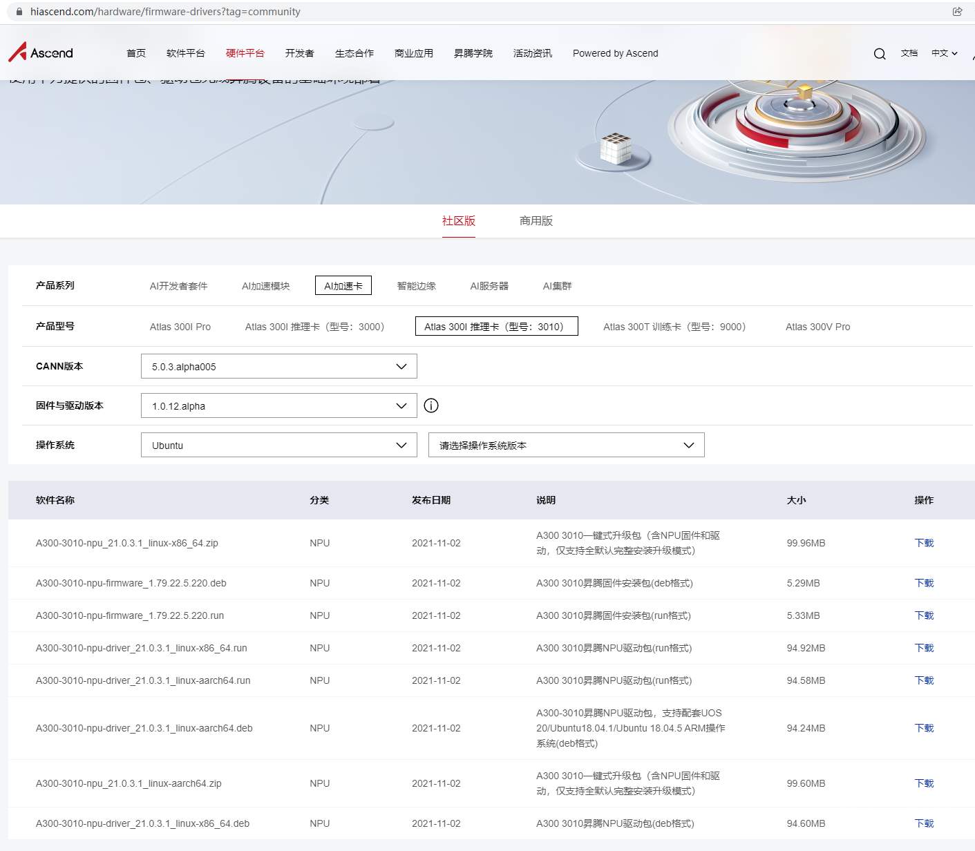Click description A300 3010昇腾NPU驱动包(deb格式)
The width and height of the screenshot is (975, 851).
pyautogui.click(x=615, y=823)
